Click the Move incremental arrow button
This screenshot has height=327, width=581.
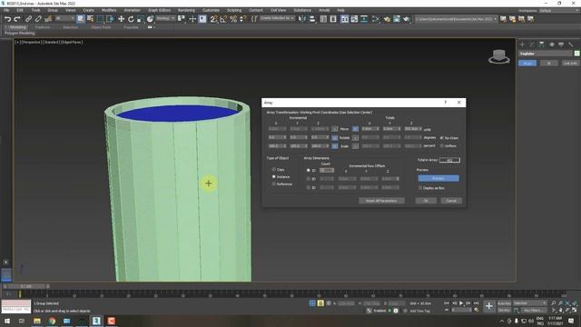(335, 129)
